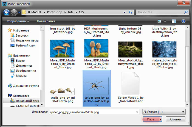The height and width of the screenshot is (127, 192).
Task: Select the snails_png thumbnail
Action: 62,91
